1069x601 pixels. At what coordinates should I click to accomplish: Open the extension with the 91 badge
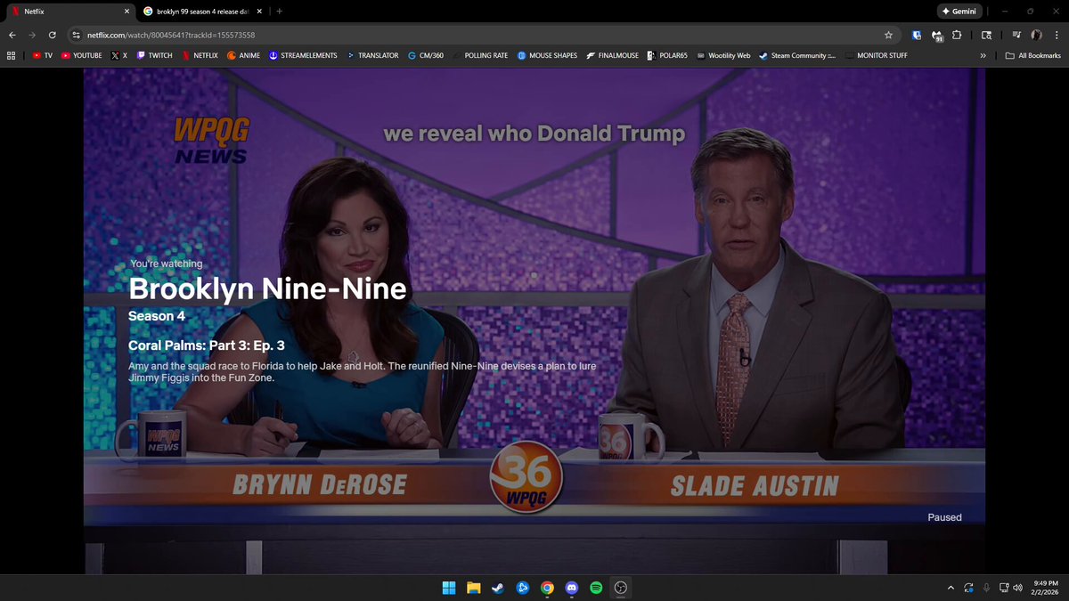pyautogui.click(x=937, y=36)
